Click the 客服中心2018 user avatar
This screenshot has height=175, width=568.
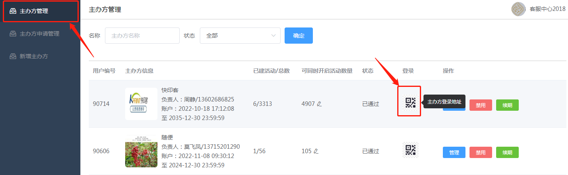click(x=518, y=9)
